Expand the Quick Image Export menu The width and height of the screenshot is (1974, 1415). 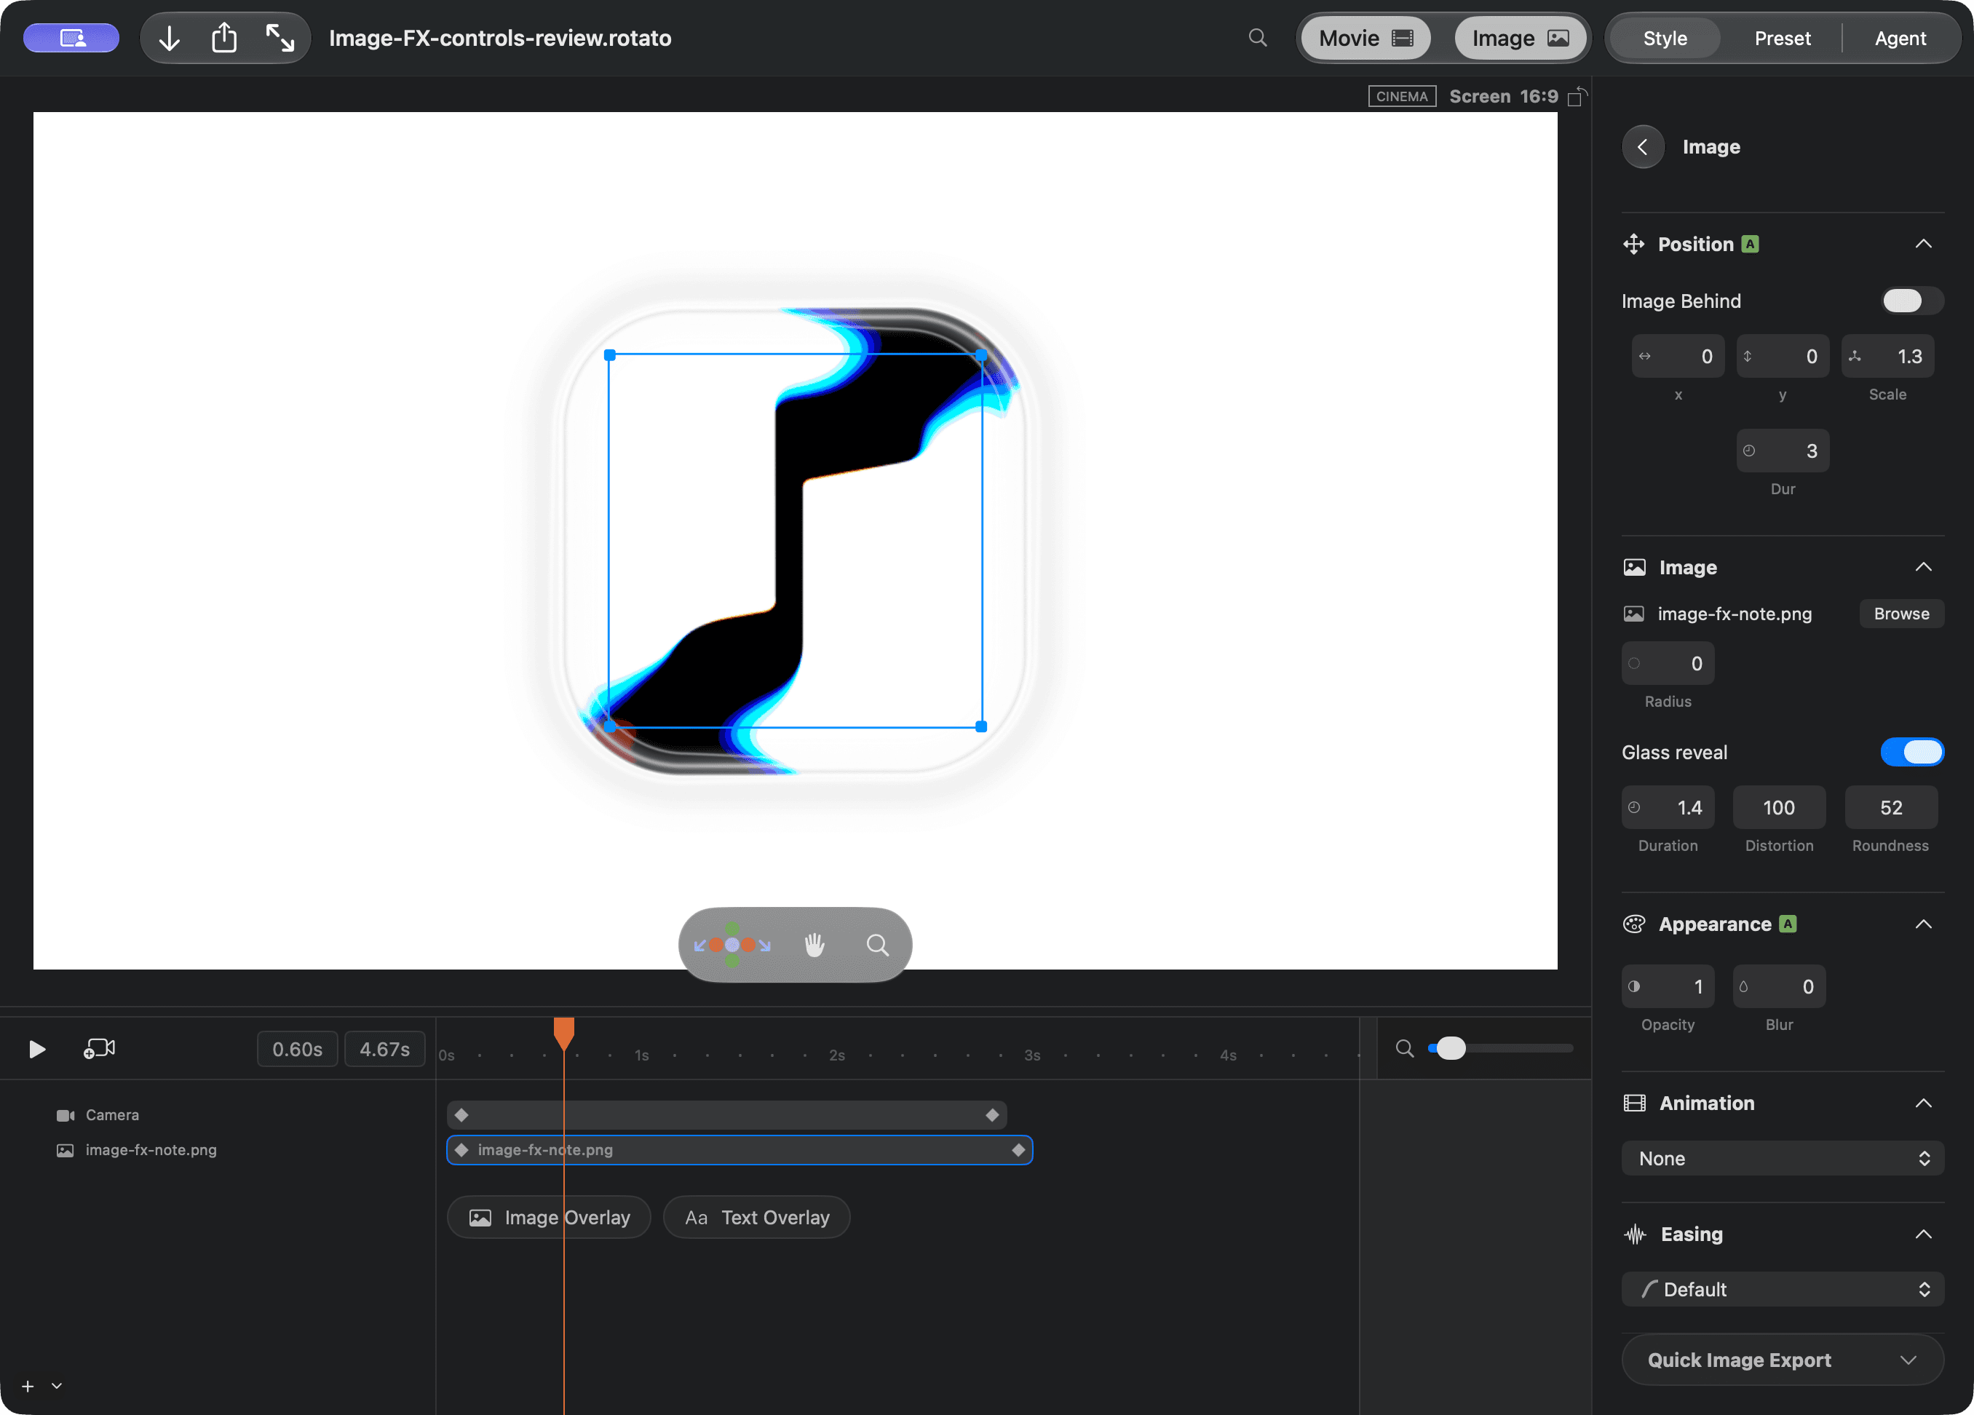1782,1360
